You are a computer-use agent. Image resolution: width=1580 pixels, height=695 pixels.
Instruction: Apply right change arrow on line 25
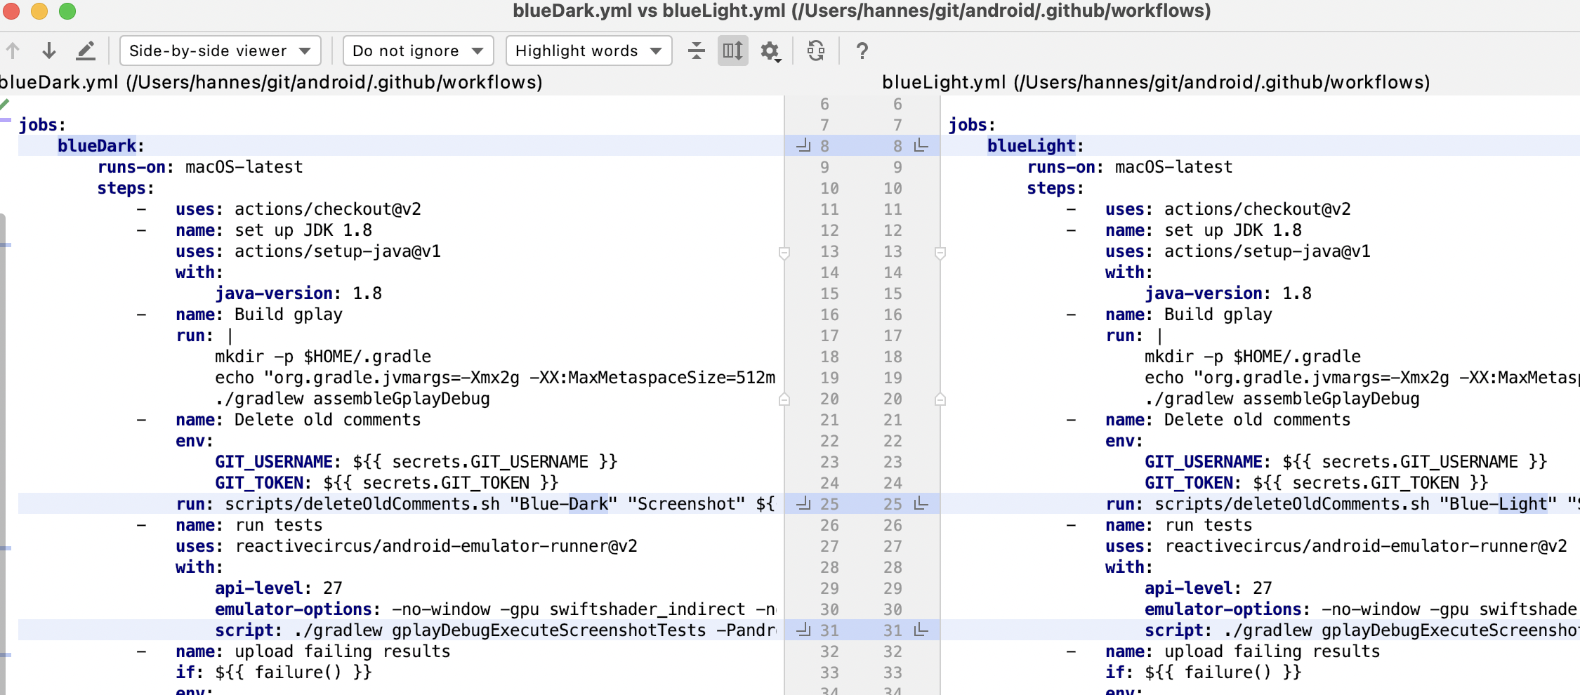pyautogui.click(x=921, y=503)
